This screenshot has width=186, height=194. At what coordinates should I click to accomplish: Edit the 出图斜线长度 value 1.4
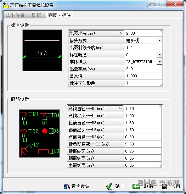tap(143, 48)
